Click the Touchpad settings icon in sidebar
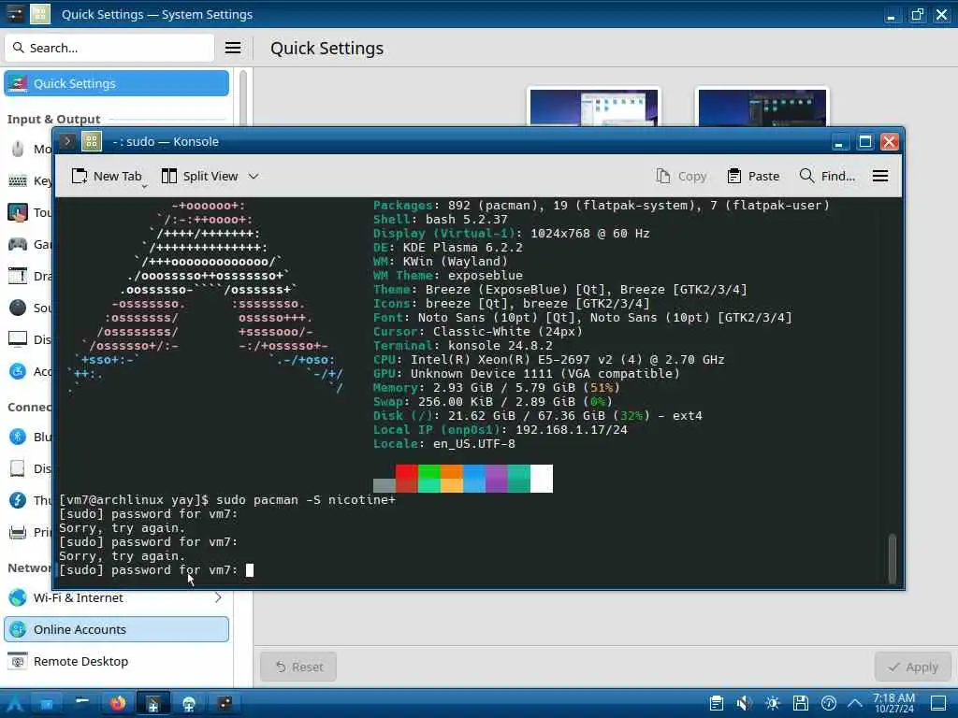The height and width of the screenshot is (718, 958). [18, 212]
